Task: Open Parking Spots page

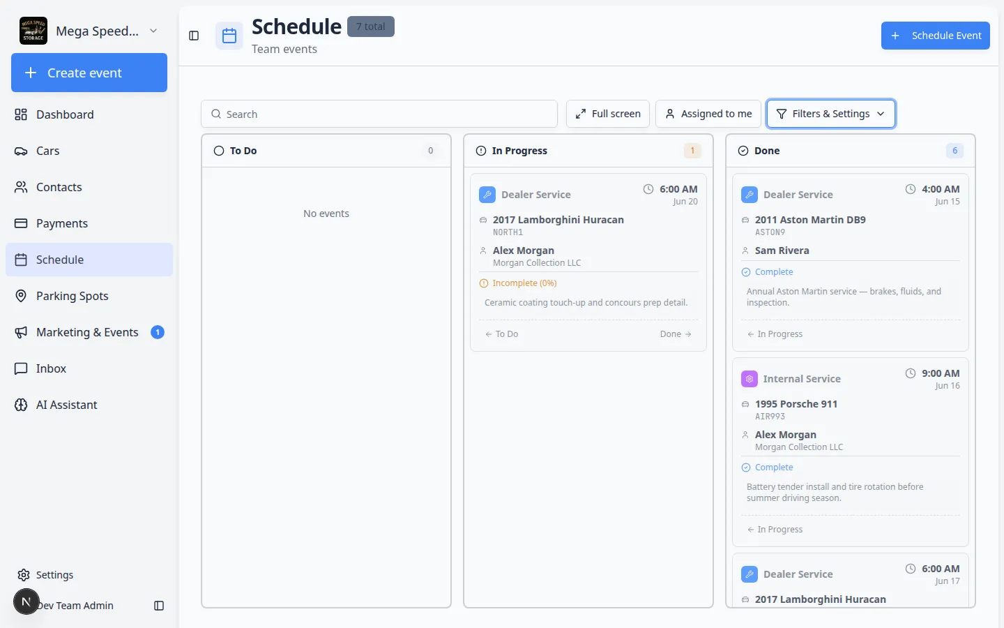Action: tap(89, 296)
